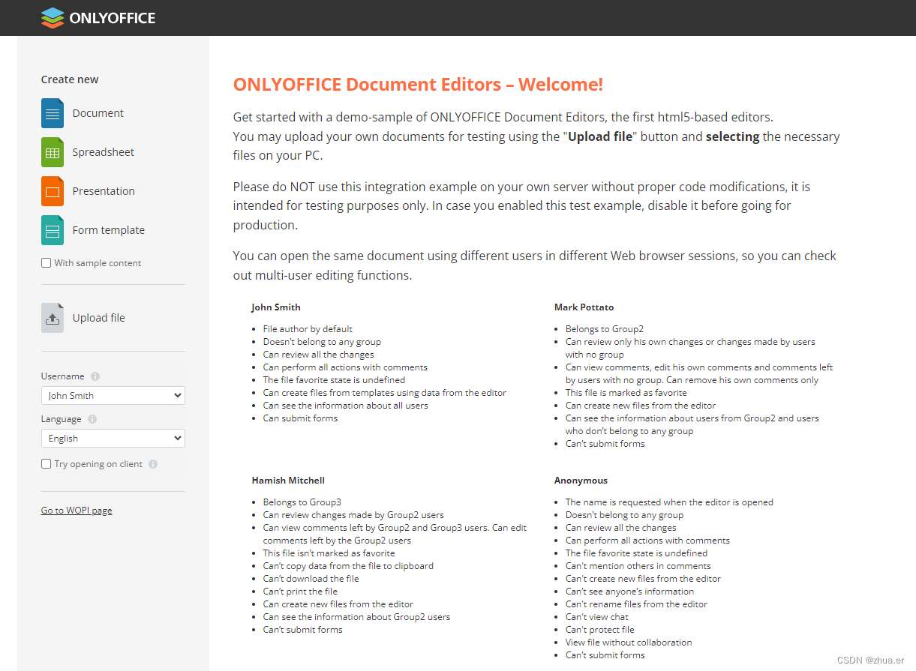Click the Language label

click(62, 419)
